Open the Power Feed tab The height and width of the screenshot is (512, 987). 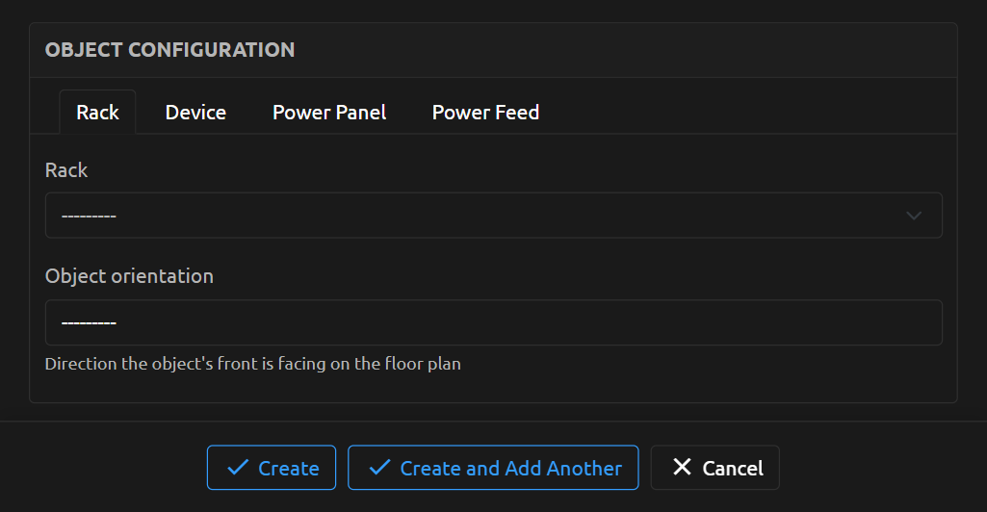click(485, 113)
